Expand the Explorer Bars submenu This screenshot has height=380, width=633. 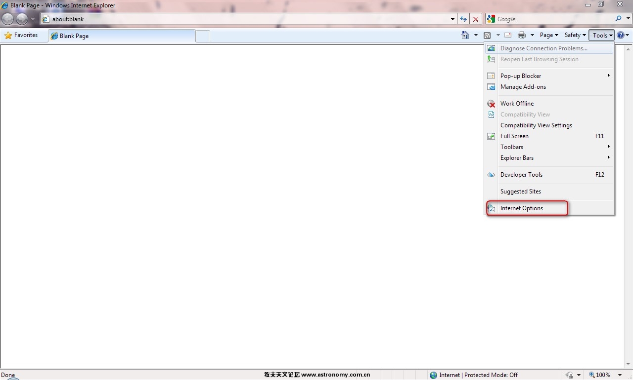tap(549, 158)
